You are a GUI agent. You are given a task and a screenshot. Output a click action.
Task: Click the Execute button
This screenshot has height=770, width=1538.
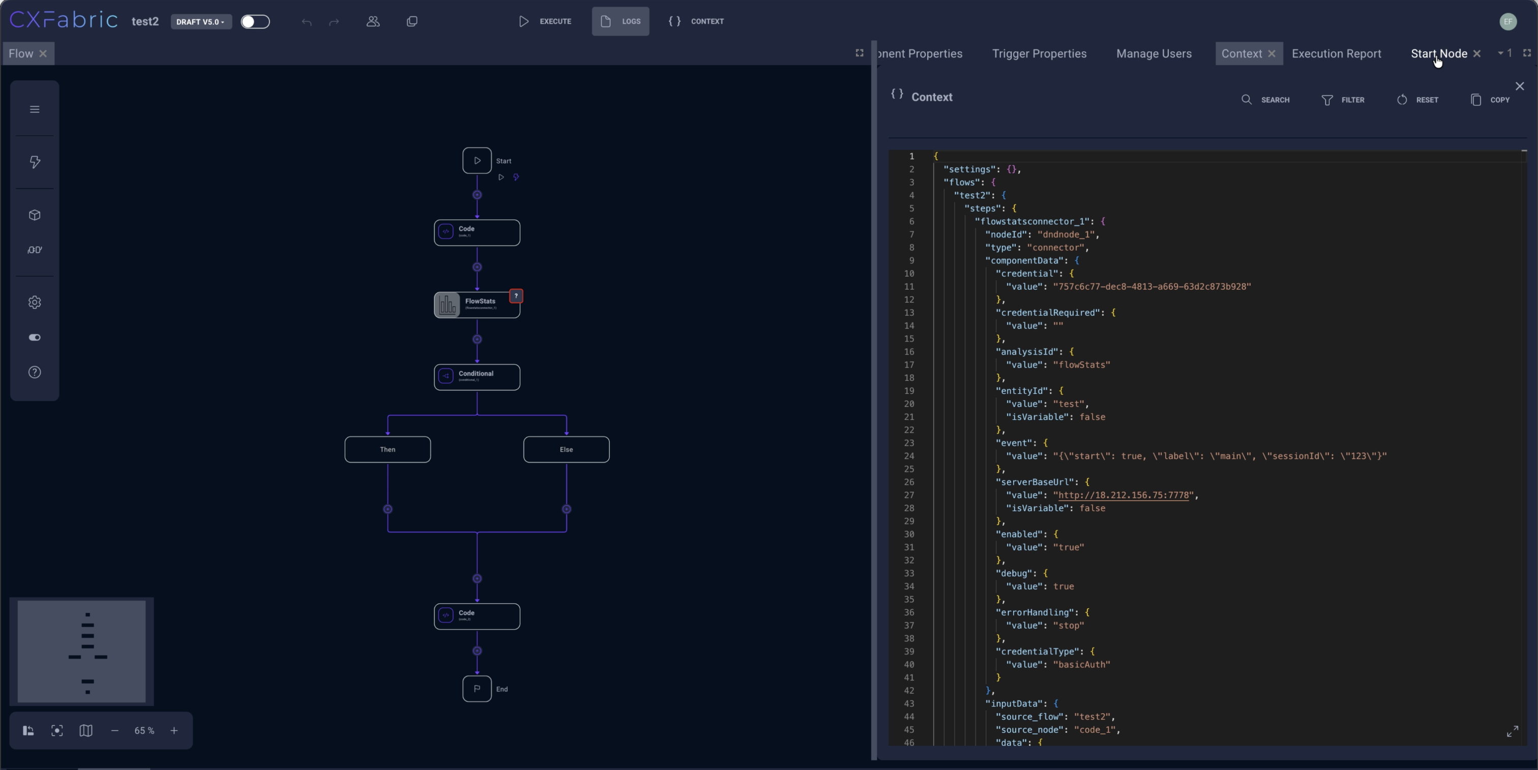point(545,21)
